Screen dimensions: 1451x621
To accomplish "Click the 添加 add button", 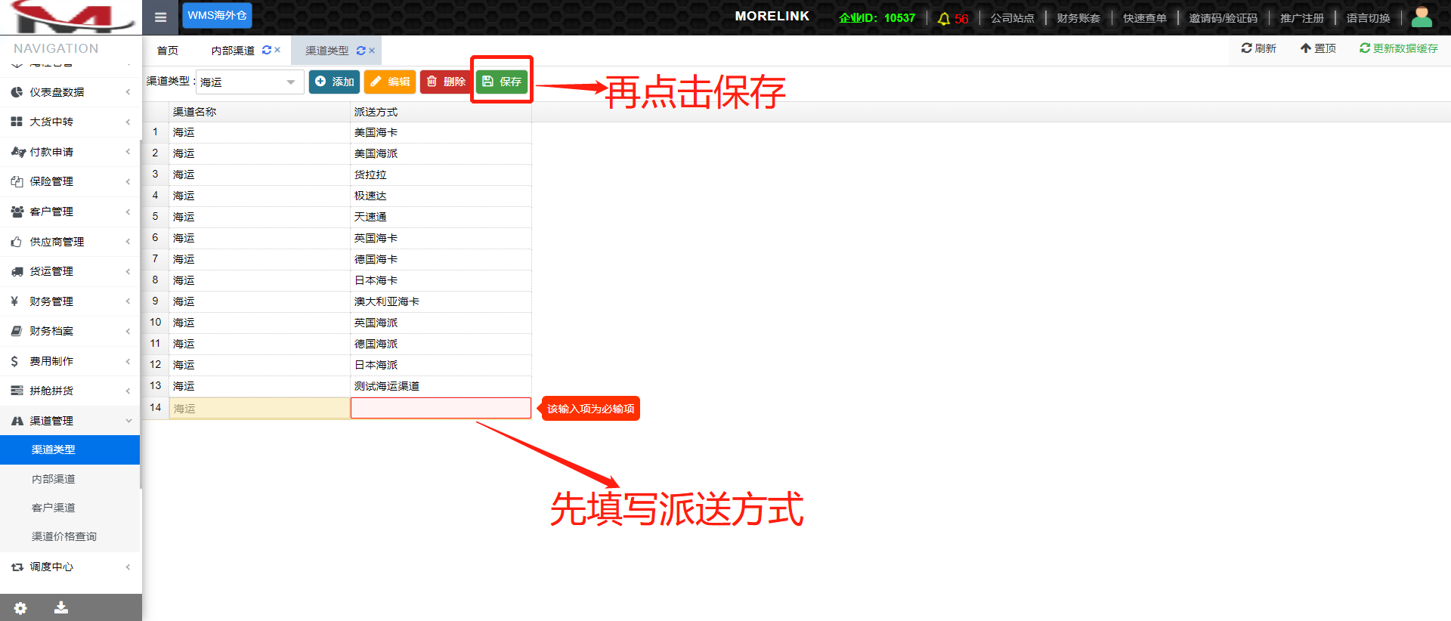I will click(x=334, y=82).
